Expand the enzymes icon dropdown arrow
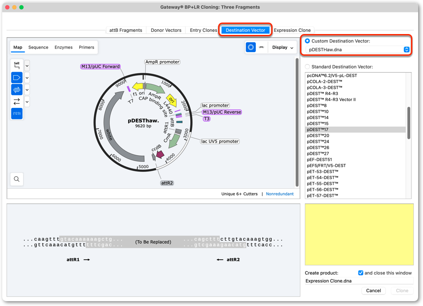The image size is (423, 306). point(27,65)
